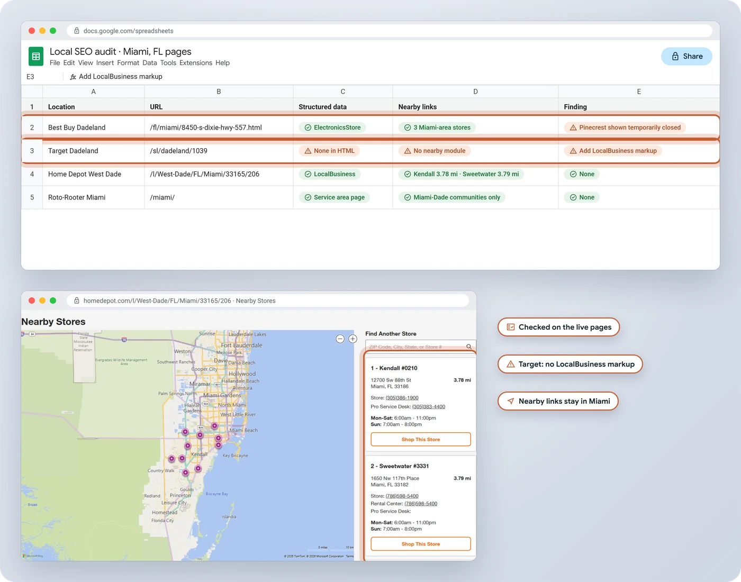
Task: Click the Kendall Pro Service Desk phone (305)383-4400
Action: [x=429, y=407]
